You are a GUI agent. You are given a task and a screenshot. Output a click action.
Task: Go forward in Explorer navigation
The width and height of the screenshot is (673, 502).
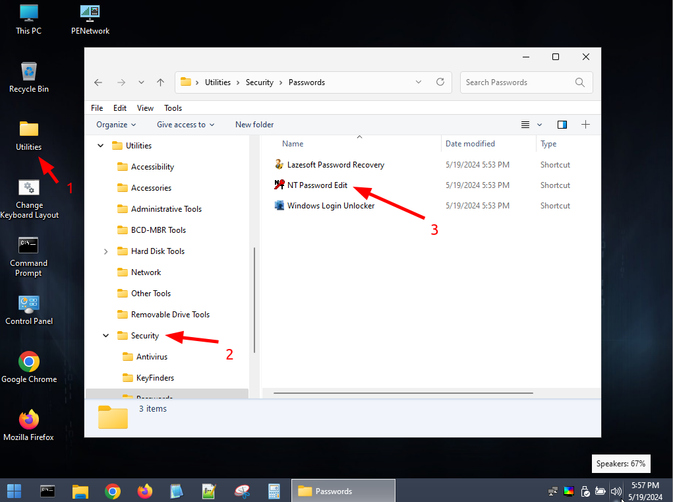click(x=121, y=82)
